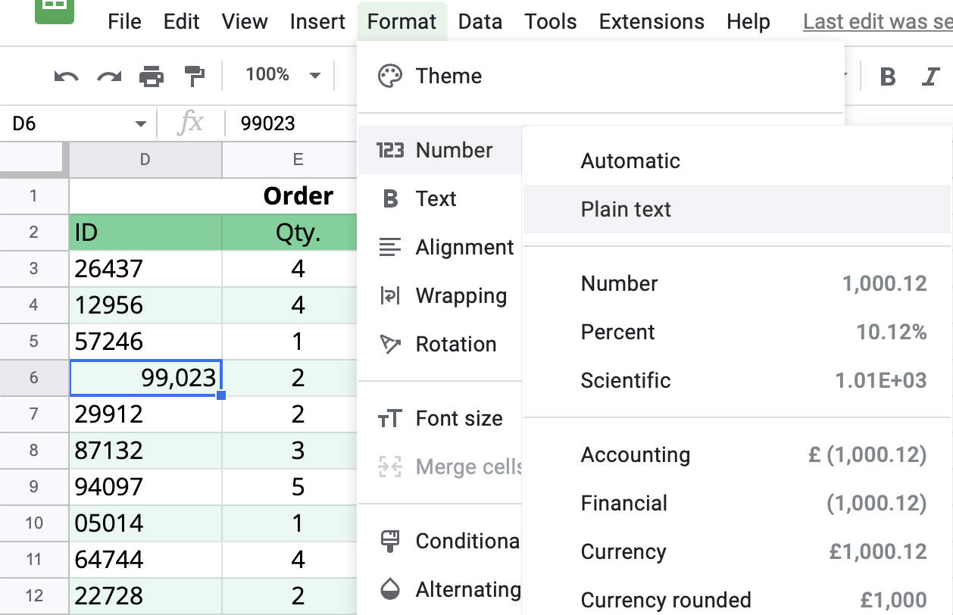This screenshot has width=953, height=615.
Task: Open print options with the printer icon
Action: pyautogui.click(x=150, y=75)
